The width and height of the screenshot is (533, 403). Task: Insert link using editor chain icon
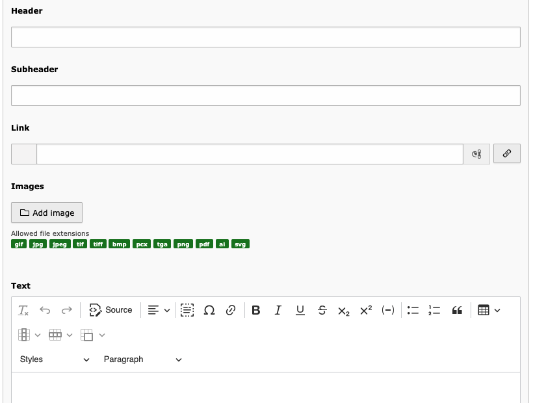click(231, 310)
